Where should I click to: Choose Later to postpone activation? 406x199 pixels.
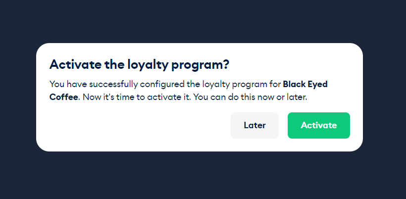(254, 125)
